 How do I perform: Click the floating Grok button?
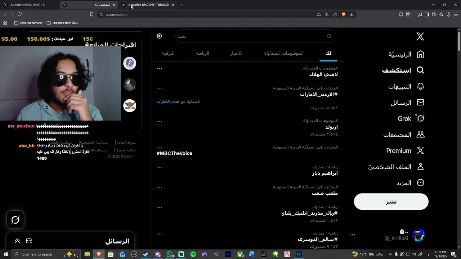[15, 220]
